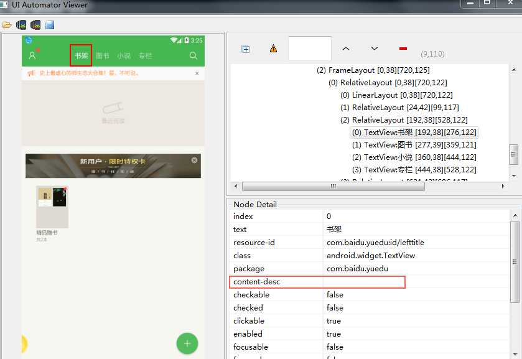
Task: Close the 新用户 限时特权卡 banner
Action: point(194,160)
